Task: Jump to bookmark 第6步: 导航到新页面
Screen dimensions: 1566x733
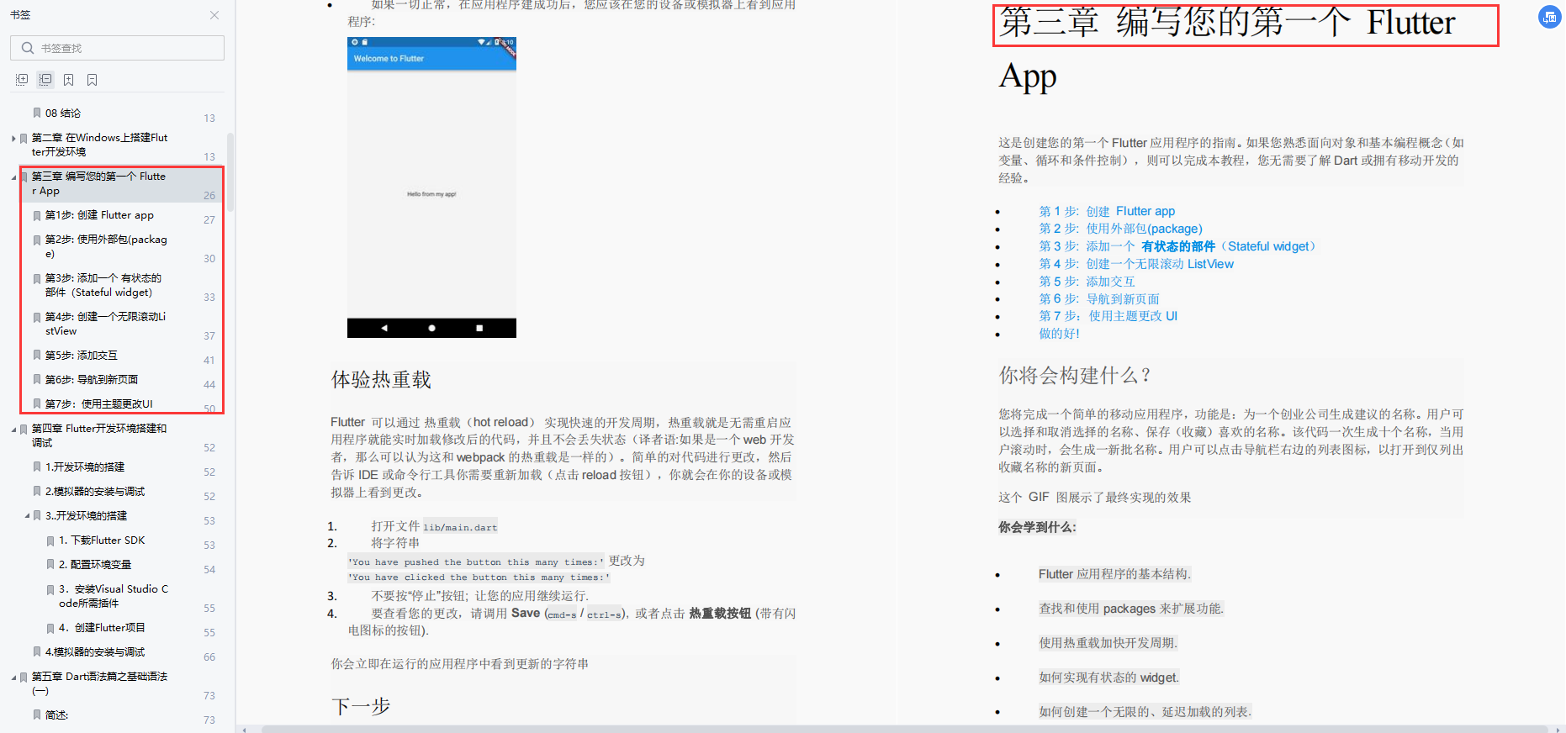Action: coord(92,380)
